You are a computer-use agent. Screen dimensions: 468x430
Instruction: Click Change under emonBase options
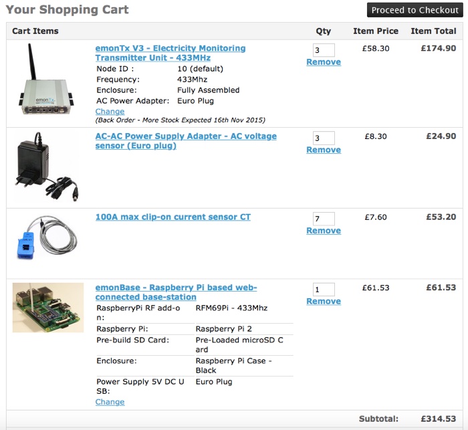click(110, 402)
